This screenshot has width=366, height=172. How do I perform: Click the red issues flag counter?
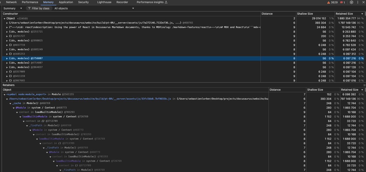(x=343, y=2)
